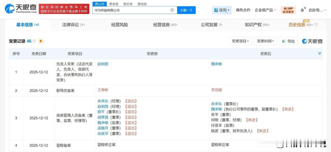Switch to the 查老板 search tab
Viewport: 331px width, 152px height.
point(114,4)
